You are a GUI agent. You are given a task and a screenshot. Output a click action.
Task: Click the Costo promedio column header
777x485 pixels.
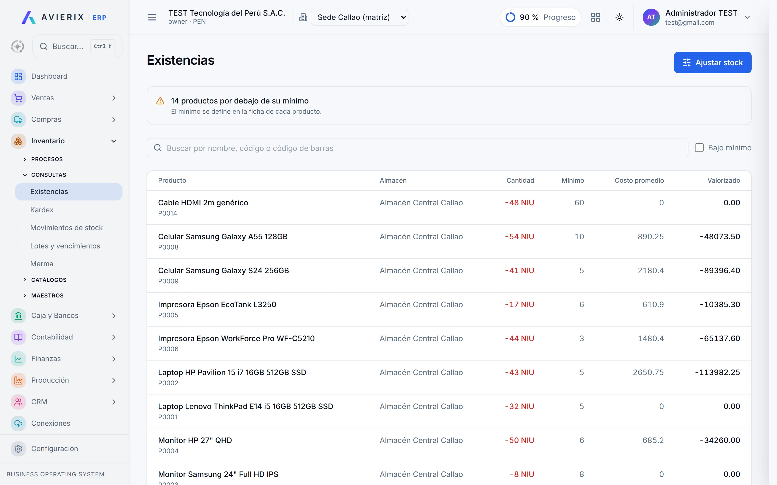pyautogui.click(x=639, y=181)
